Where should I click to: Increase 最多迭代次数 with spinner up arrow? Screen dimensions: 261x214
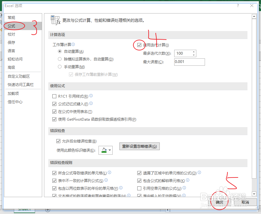click(194, 52)
